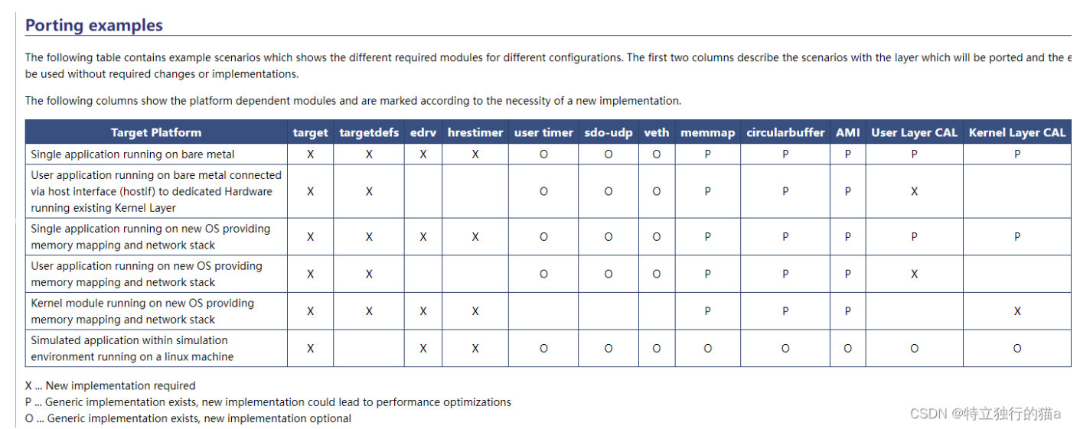The width and height of the screenshot is (1080, 429).
Task: Click the 'P ... Generic implementation exists' legend line
Action: coord(268,402)
